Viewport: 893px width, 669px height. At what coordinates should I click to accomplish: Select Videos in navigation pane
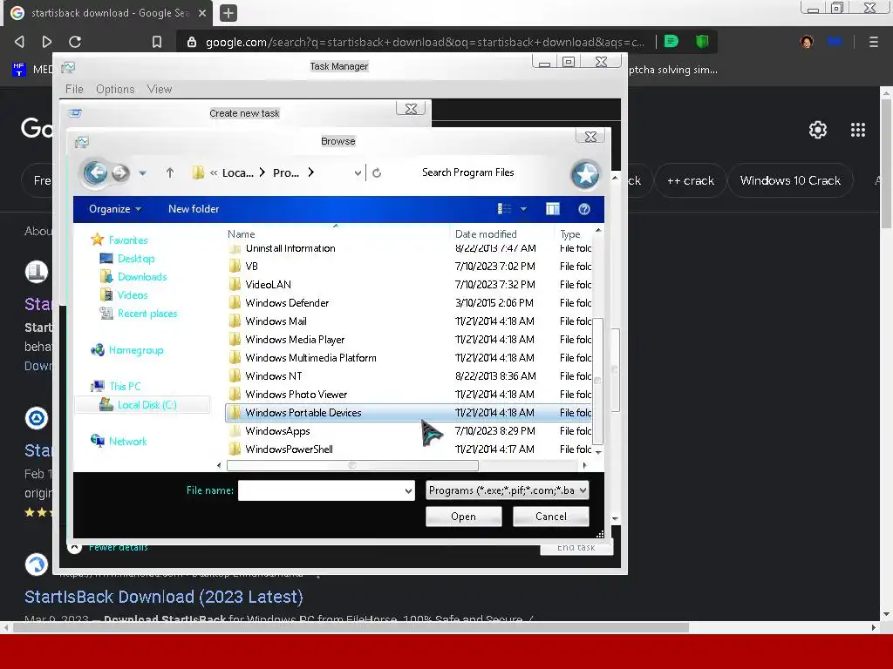point(124,295)
